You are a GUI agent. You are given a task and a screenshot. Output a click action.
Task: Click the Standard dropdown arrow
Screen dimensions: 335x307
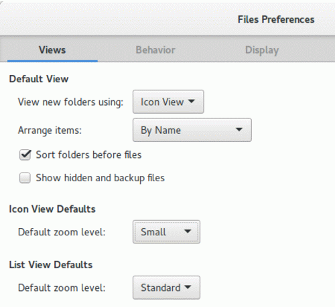pos(188,287)
